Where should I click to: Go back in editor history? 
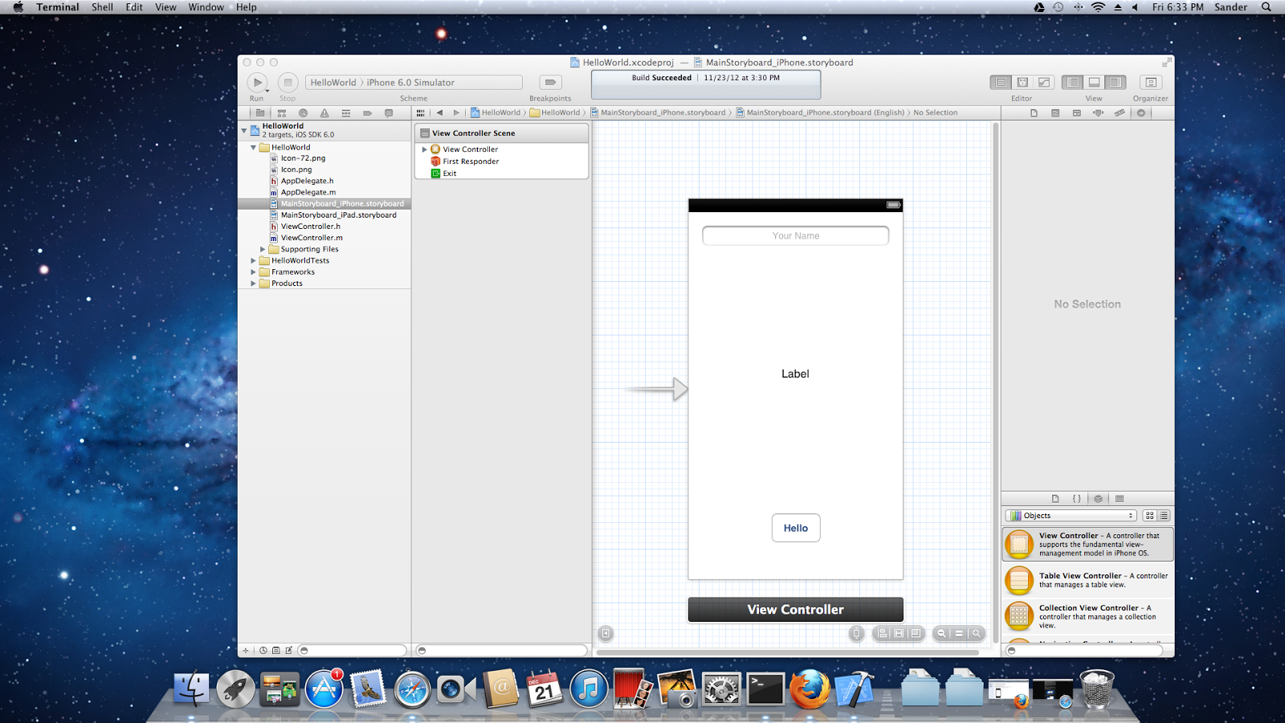click(439, 112)
